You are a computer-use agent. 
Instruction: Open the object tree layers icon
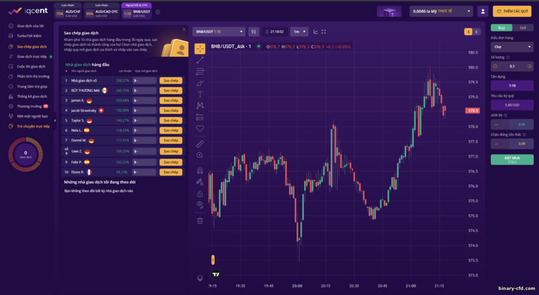coord(200,278)
